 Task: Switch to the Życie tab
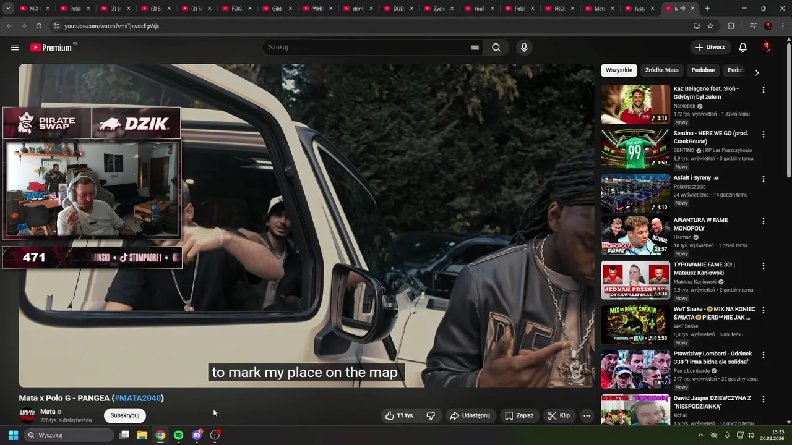point(437,9)
